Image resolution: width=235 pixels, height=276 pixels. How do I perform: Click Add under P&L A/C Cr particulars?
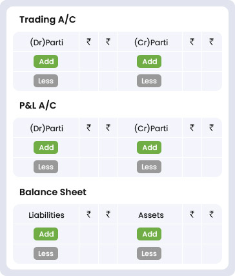pyautogui.click(x=149, y=147)
